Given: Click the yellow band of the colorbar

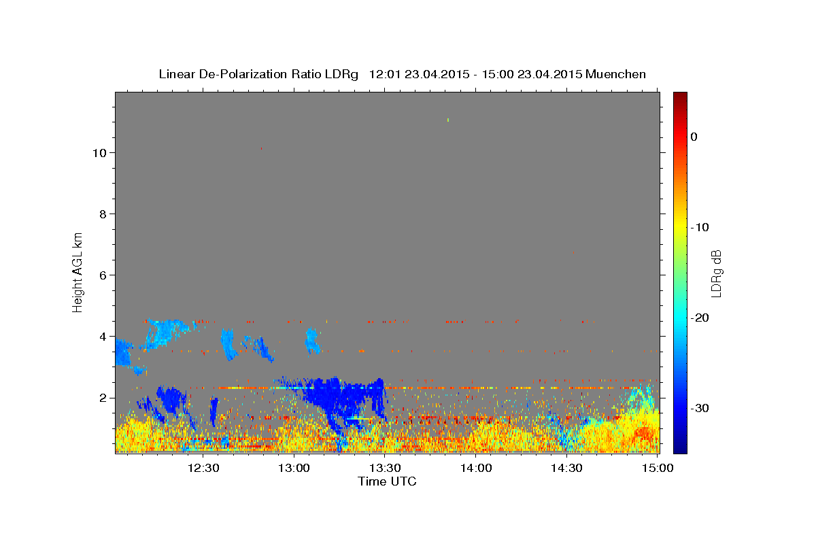Looking at the screenshot, I should 680,224.
